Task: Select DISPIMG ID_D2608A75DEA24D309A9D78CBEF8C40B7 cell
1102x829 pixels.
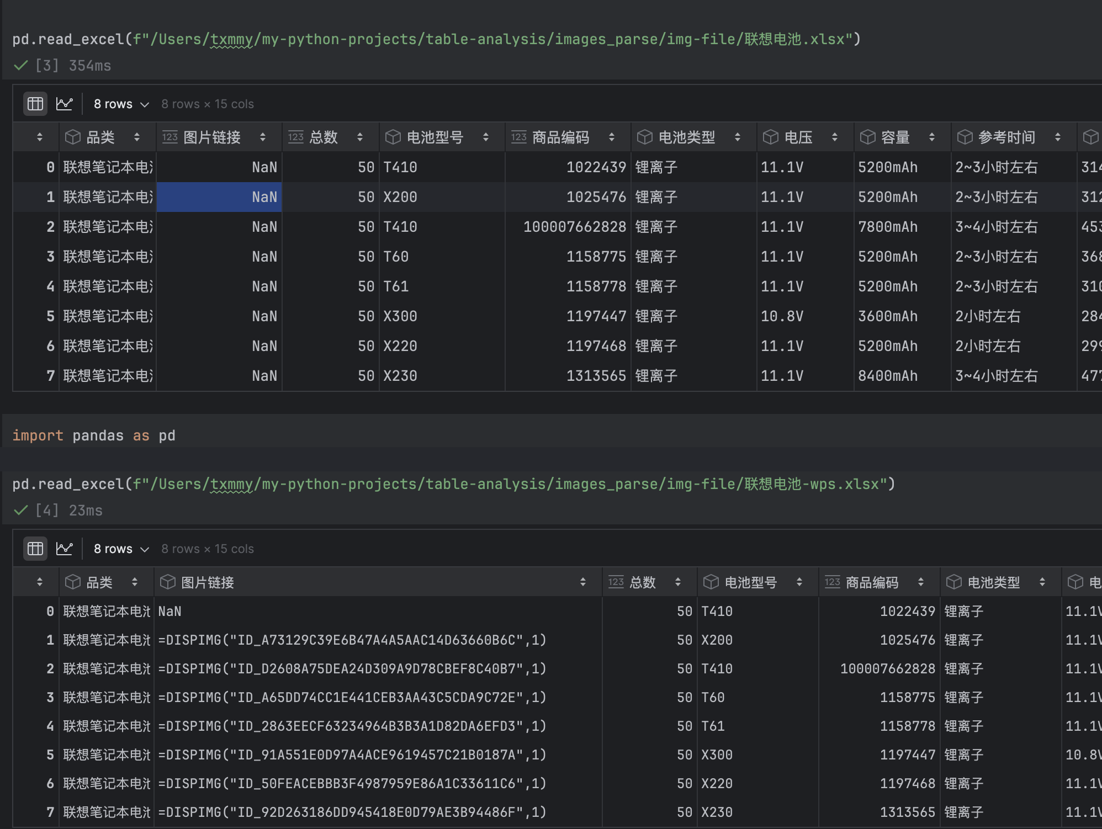Action: pyautogui.click(x=378, y=669)
